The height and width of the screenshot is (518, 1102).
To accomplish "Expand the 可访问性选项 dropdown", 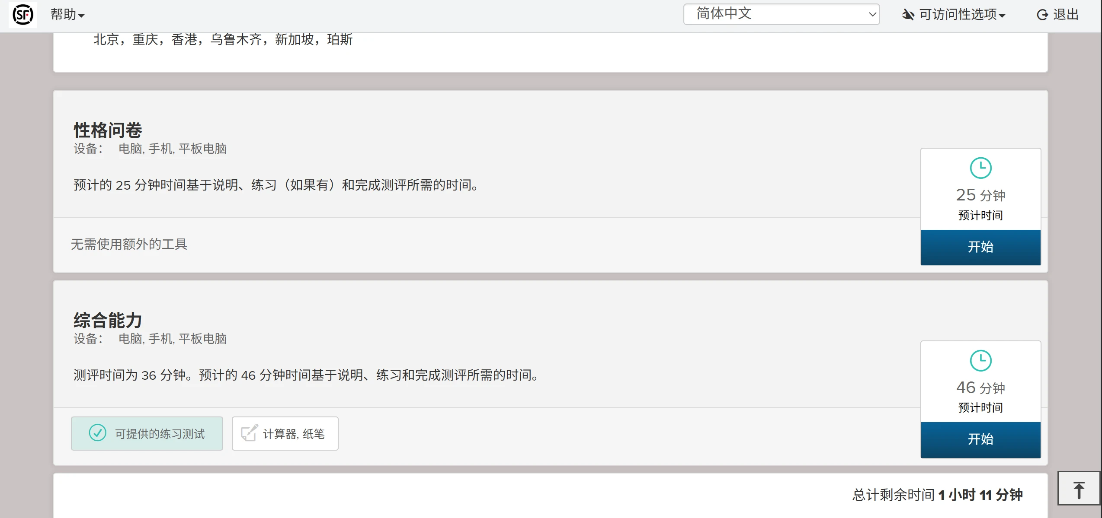I will pos(962,15).
